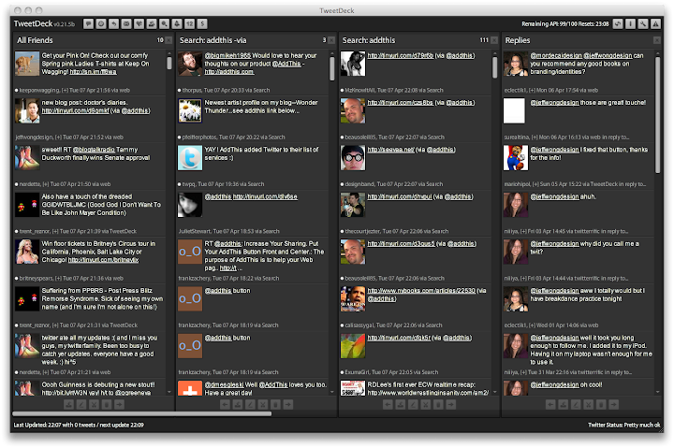Close the Search: addthis -via column
This screenshot has width=674, height=448.
tap(331, 40)
